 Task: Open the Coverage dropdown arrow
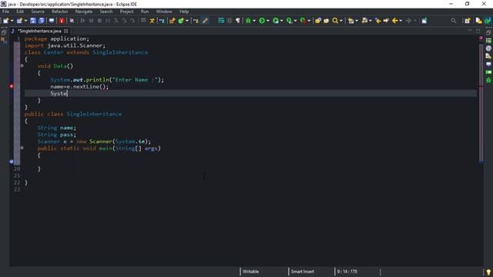pyautogui.click(x=281, y=21)
